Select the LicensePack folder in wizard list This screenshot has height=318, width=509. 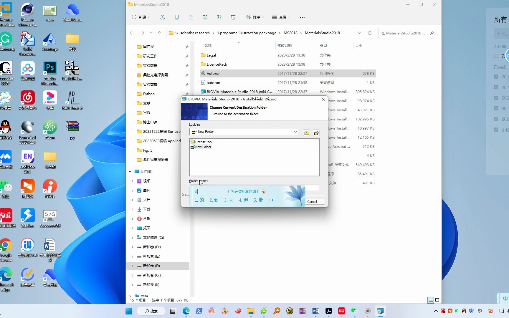tap(201, 142)
